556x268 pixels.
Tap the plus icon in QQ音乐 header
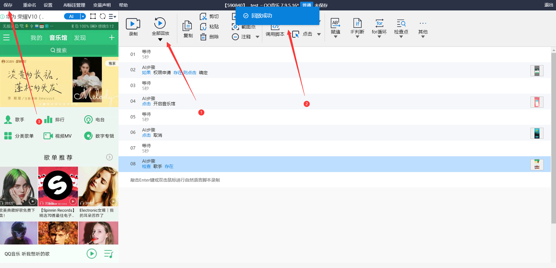(112, 38)
